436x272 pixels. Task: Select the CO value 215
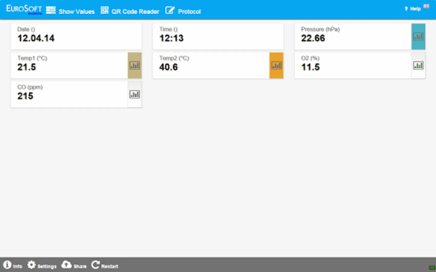coord(25,96)
